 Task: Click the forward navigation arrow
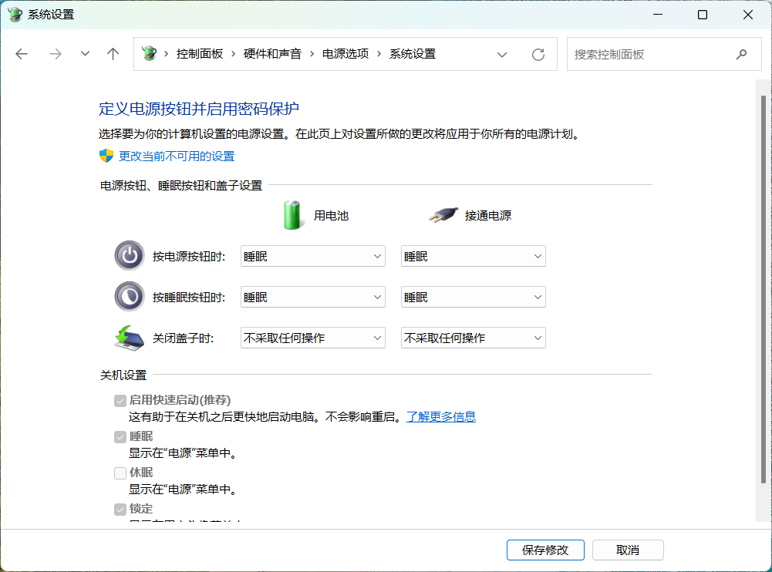coord(56,54)
